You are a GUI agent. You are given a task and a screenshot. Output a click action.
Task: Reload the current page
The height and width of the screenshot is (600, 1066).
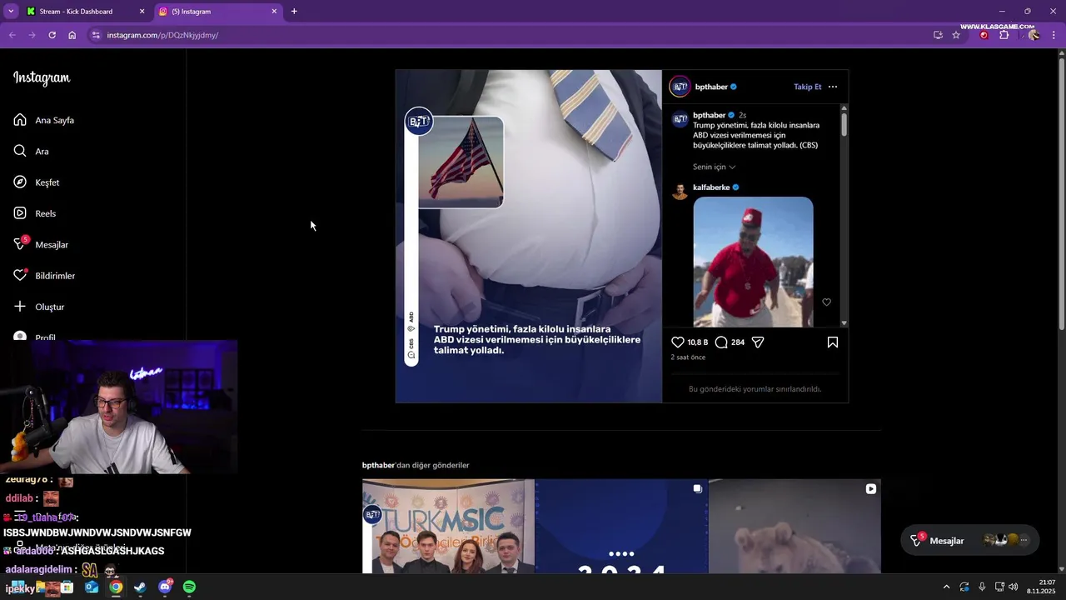click(52, 35)
